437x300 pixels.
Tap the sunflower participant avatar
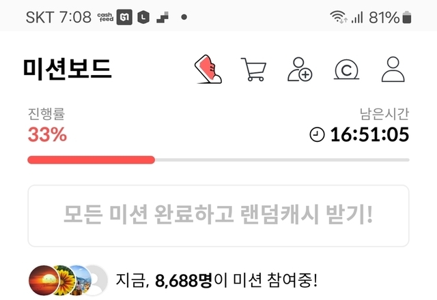(66, 280)
